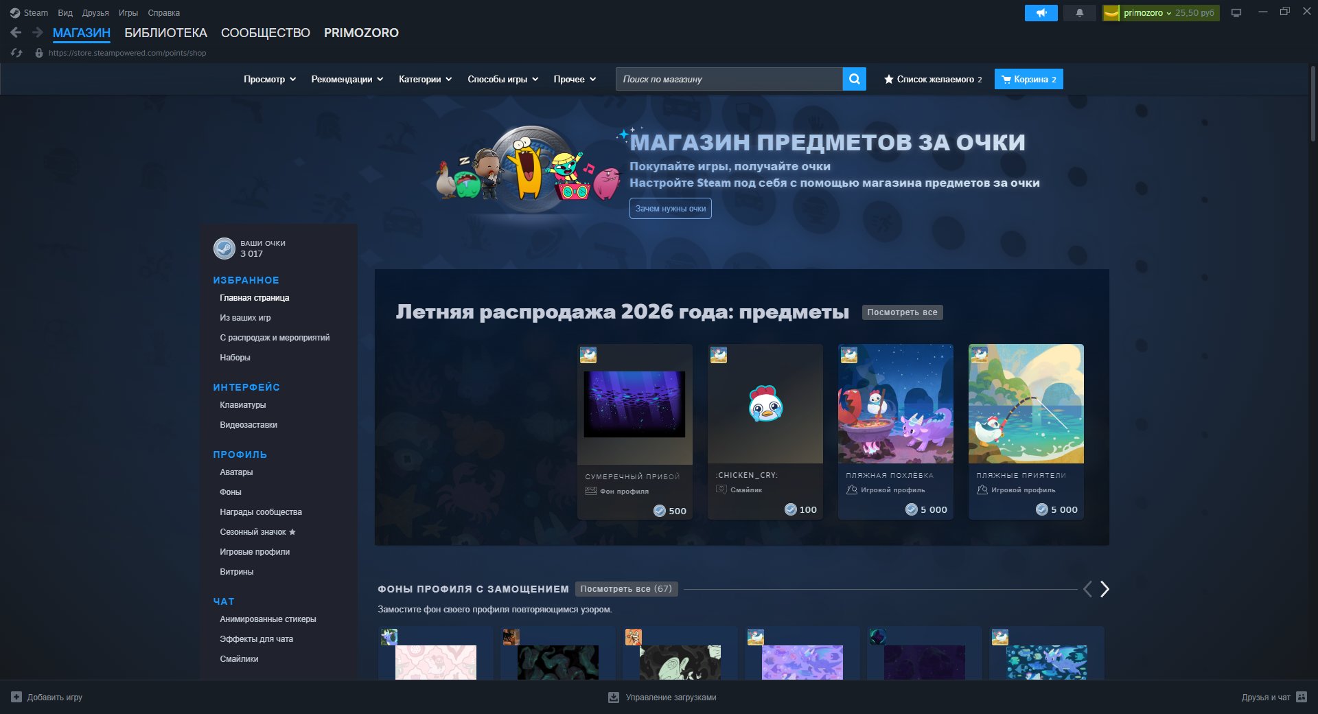Open Аватары in sidebar
This screenshot has height=714, width=1318.
tap(236, 472)
